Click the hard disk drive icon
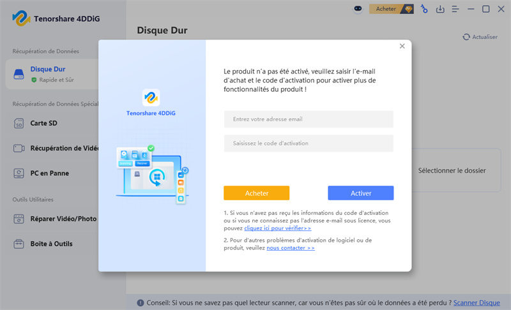 (19, 74)
